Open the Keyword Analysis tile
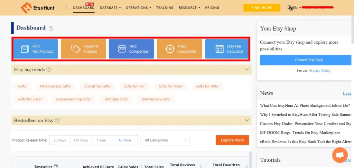The height and width of the screenshot is (168, 354). 84,49
